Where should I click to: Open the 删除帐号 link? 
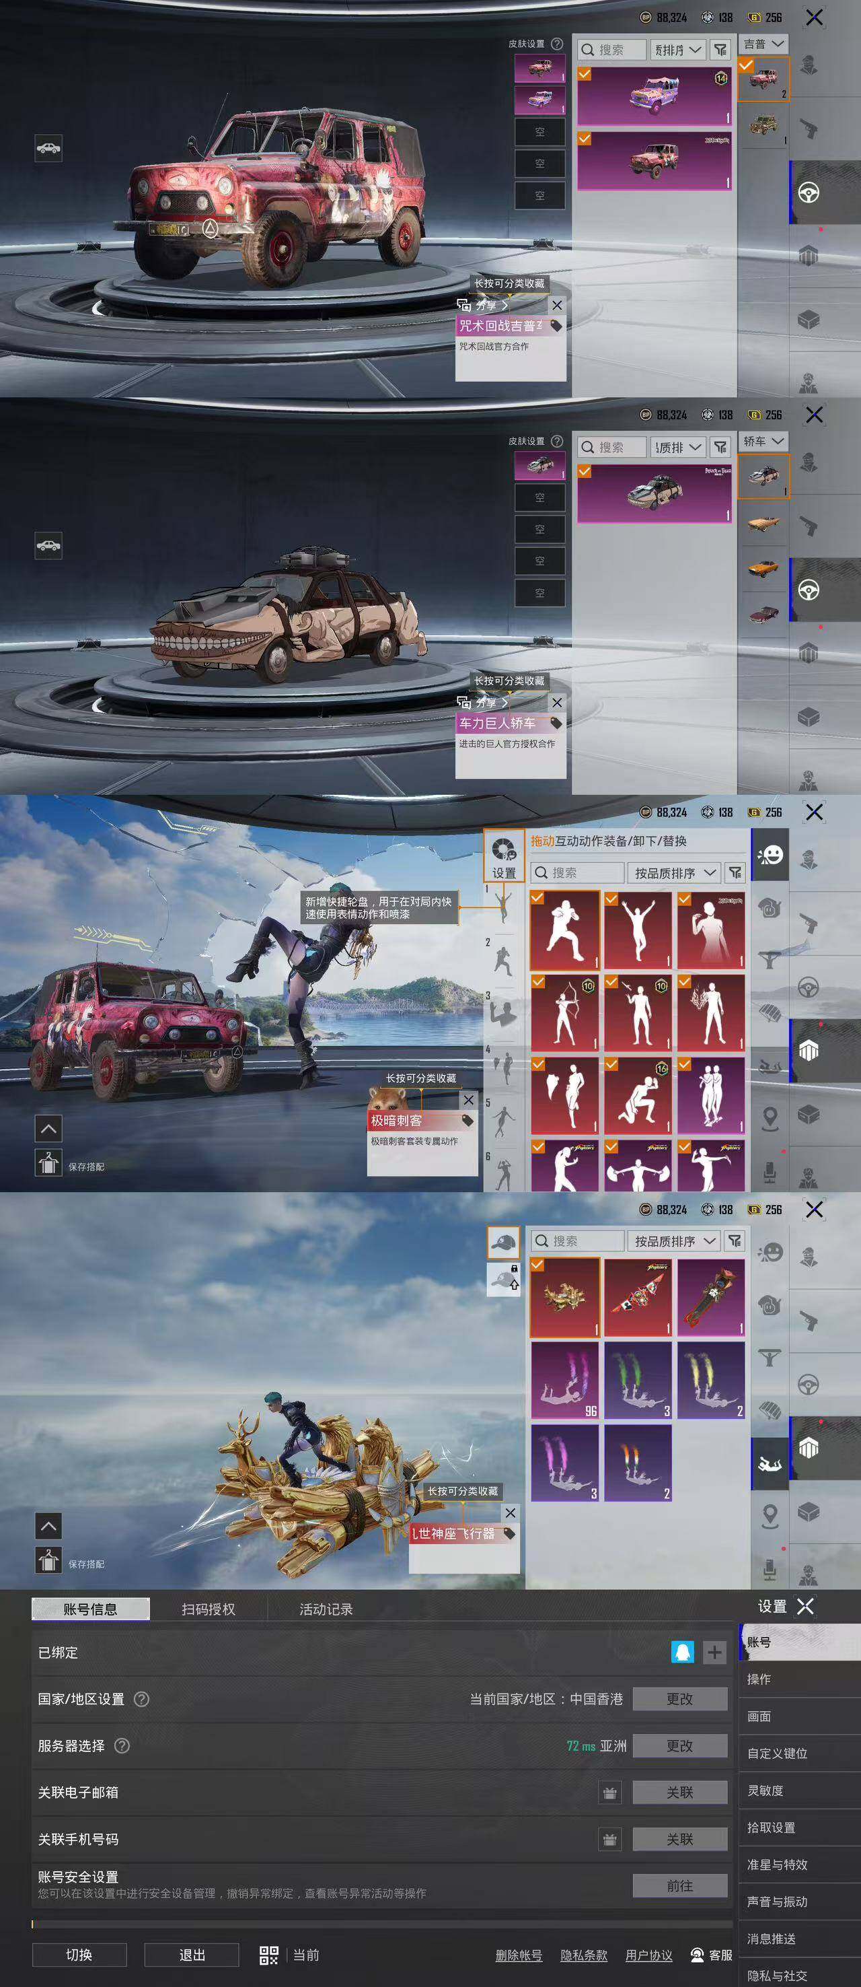519,1955
